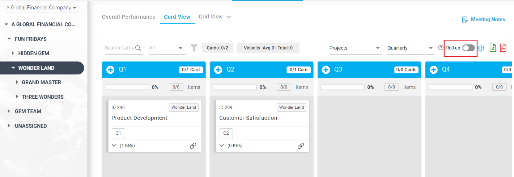Open the Quarterly period dropdown

(x=410, y=48)
